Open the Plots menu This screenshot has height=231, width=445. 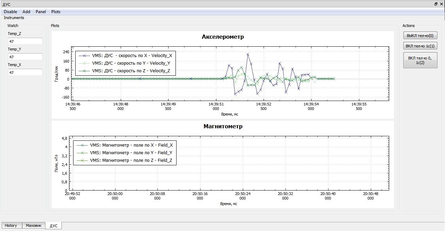[55, 11]
